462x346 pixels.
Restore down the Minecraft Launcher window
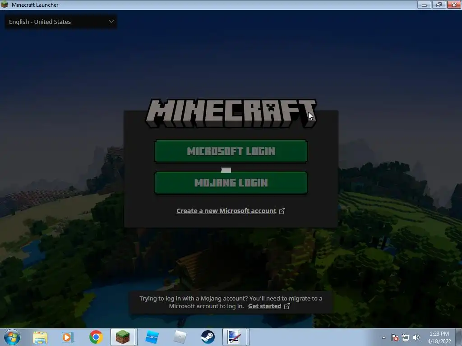tap(439, 5)
